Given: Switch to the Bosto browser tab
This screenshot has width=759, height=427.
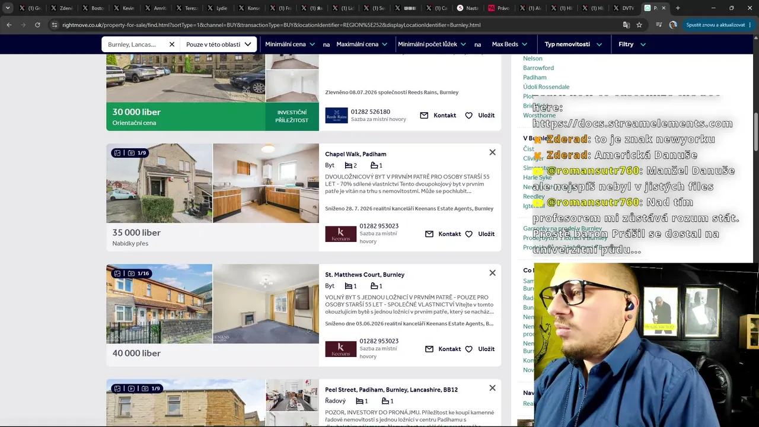Looking at the screenshot, I should [93, 8].
